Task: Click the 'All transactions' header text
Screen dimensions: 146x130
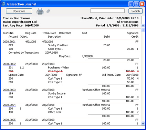Action: (x=128, y=22)
